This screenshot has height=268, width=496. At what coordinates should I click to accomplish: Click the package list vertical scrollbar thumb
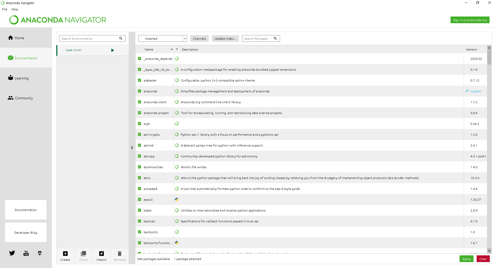(x=489, y=57)
